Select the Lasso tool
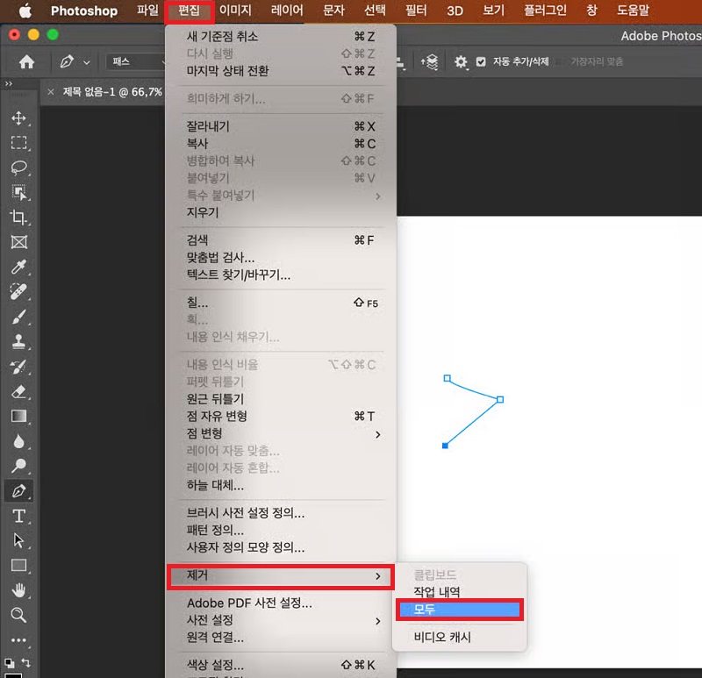The height and width of the screenshot is (678, 702). point(19,168)
